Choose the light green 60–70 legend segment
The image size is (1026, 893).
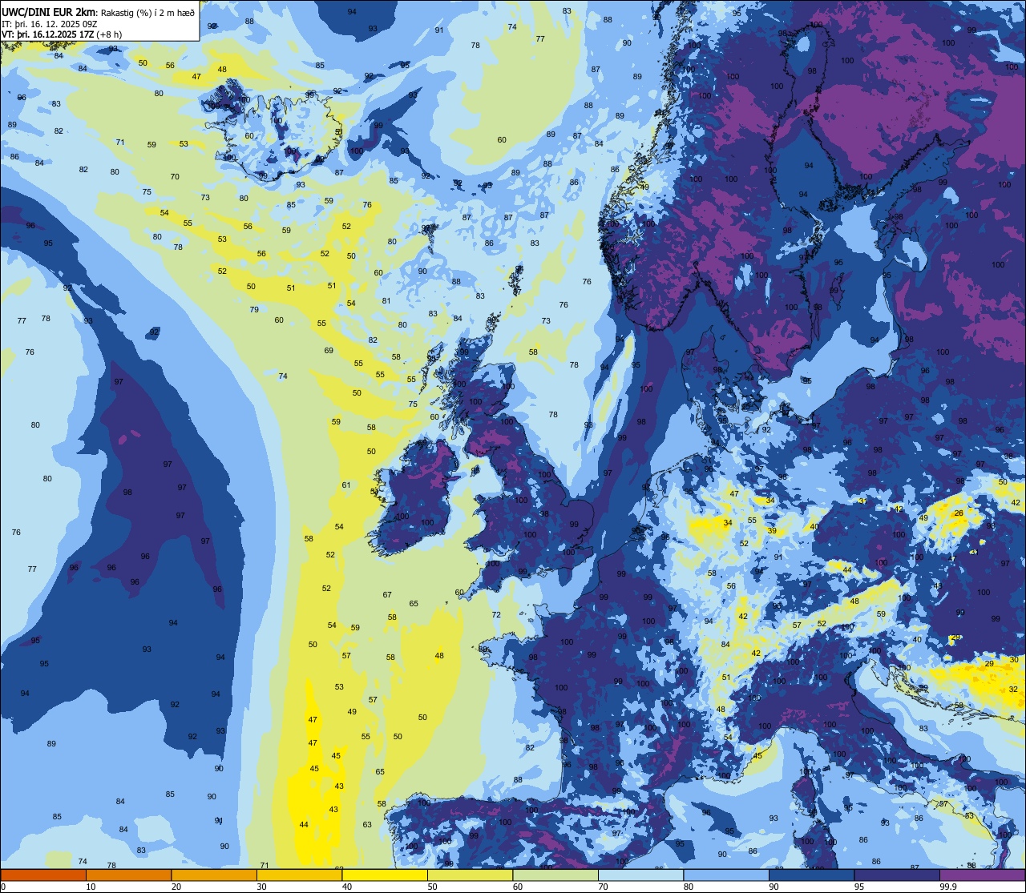[x=555, y=875]
